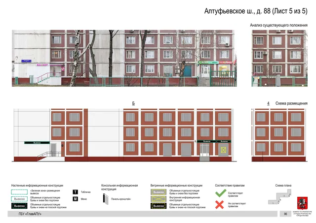Screen dimensions: 316x223
Task: Click the underlined facade label «Б»
Action: 133,103
